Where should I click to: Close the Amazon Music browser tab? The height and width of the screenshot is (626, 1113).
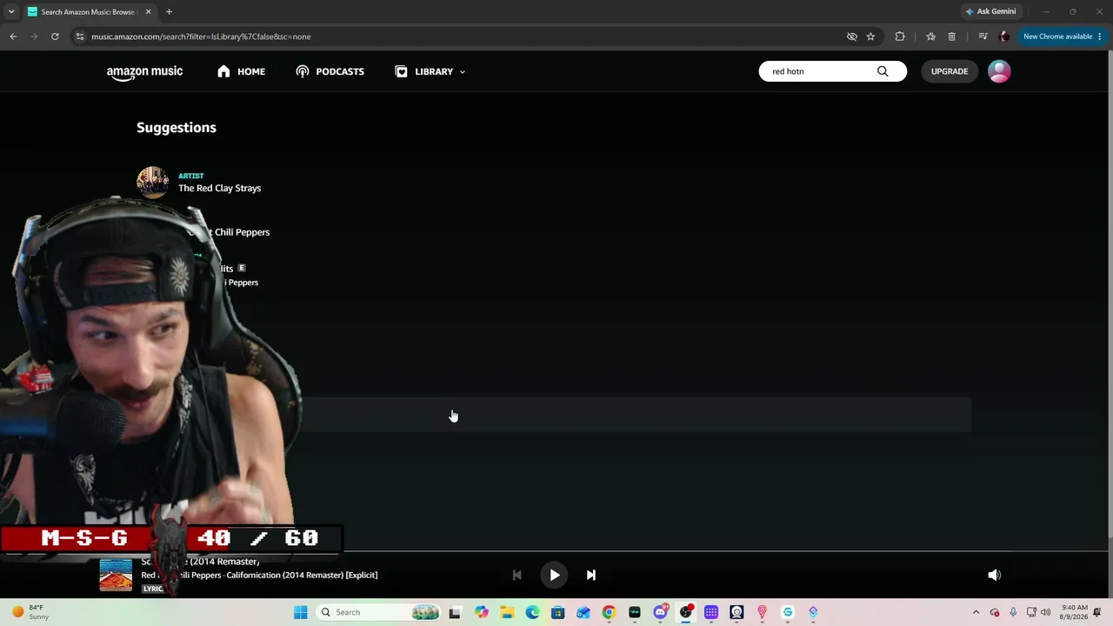[x=148, y=11]
